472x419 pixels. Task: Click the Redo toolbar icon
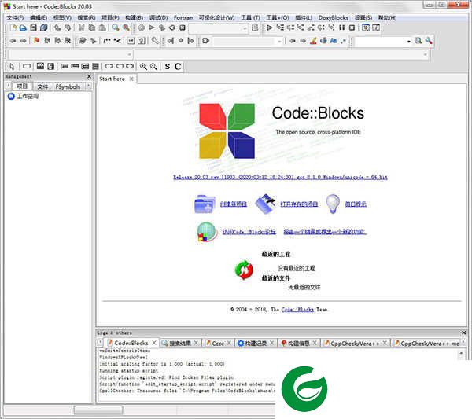(68, 28)
